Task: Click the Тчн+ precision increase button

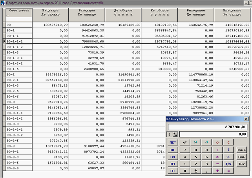Action: (241, 149)
